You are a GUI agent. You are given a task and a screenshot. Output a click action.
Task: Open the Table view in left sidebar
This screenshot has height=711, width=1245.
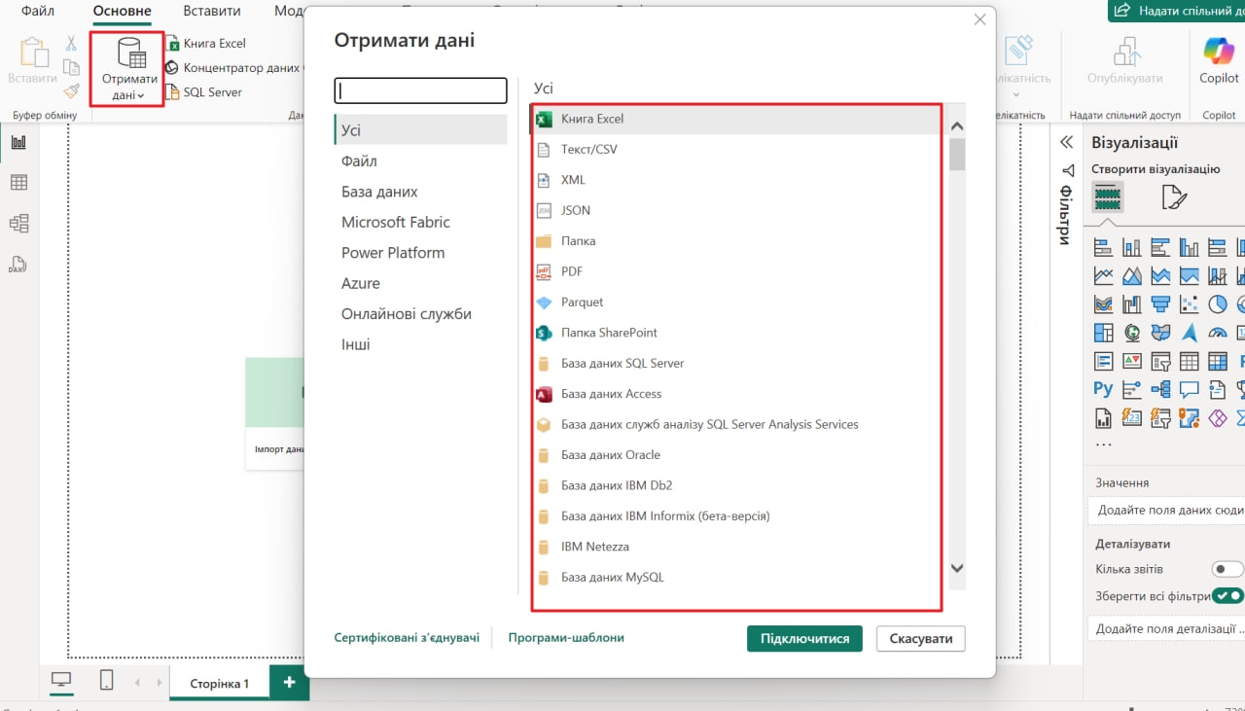pos(18,183)
